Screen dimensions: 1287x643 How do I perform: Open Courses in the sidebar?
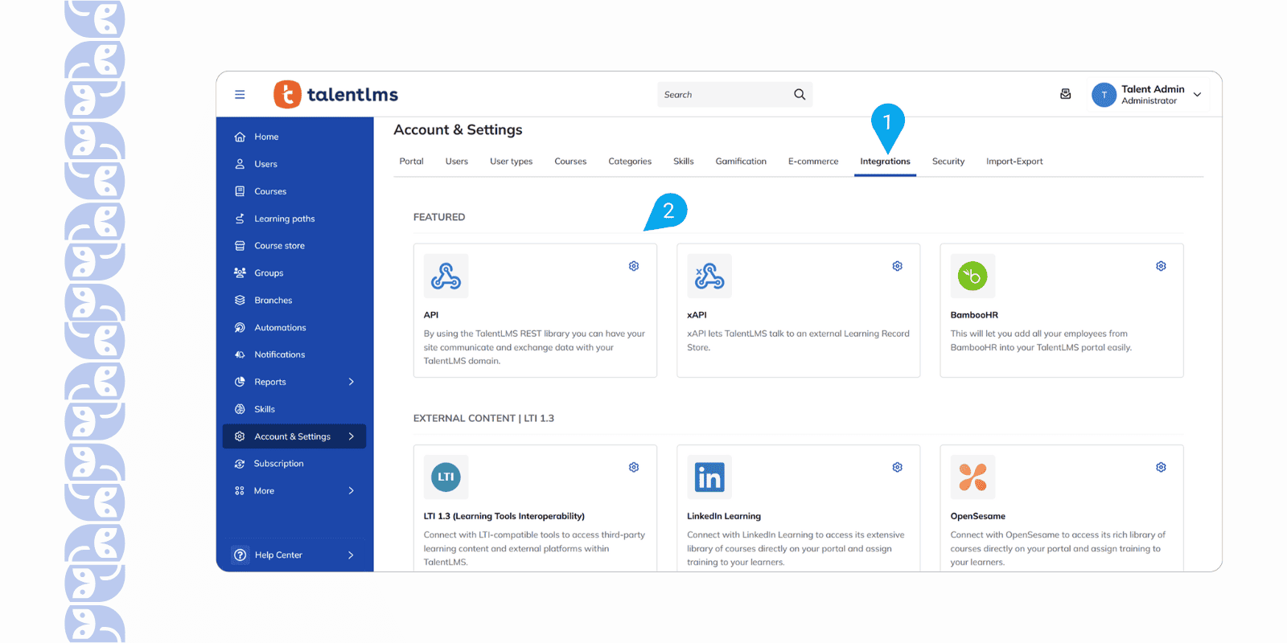(x=270, y=191)
